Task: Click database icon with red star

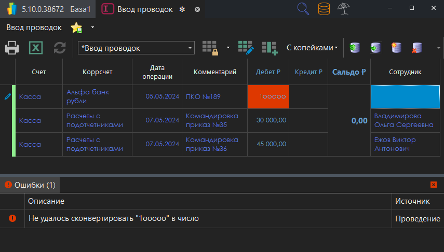Action: click(396, 48)
